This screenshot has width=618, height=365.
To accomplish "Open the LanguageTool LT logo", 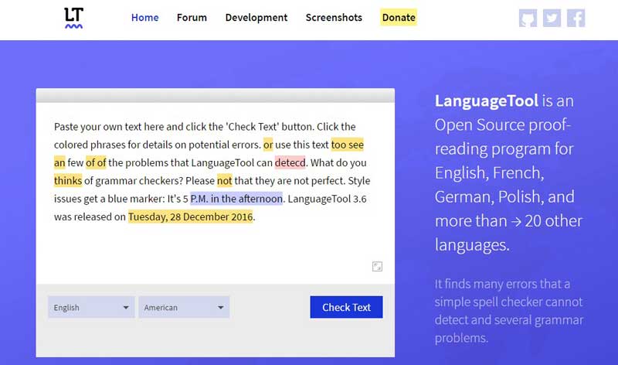I will [73, 18].
